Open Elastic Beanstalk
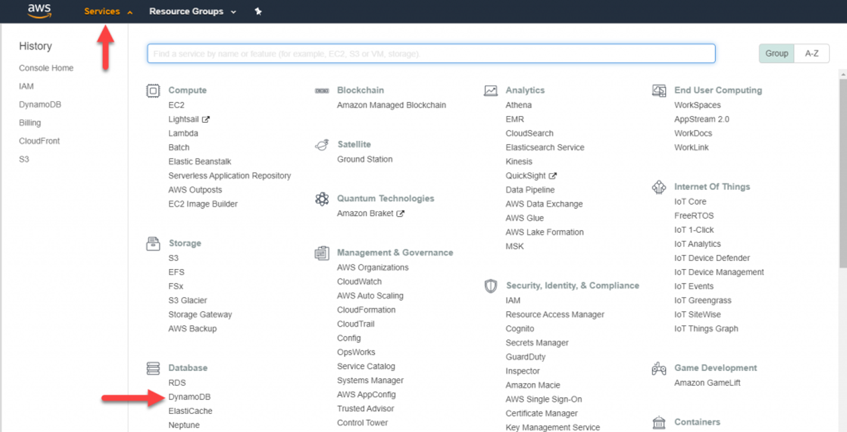The width and height of the screenshot is (847, 432). pos(200,161)
